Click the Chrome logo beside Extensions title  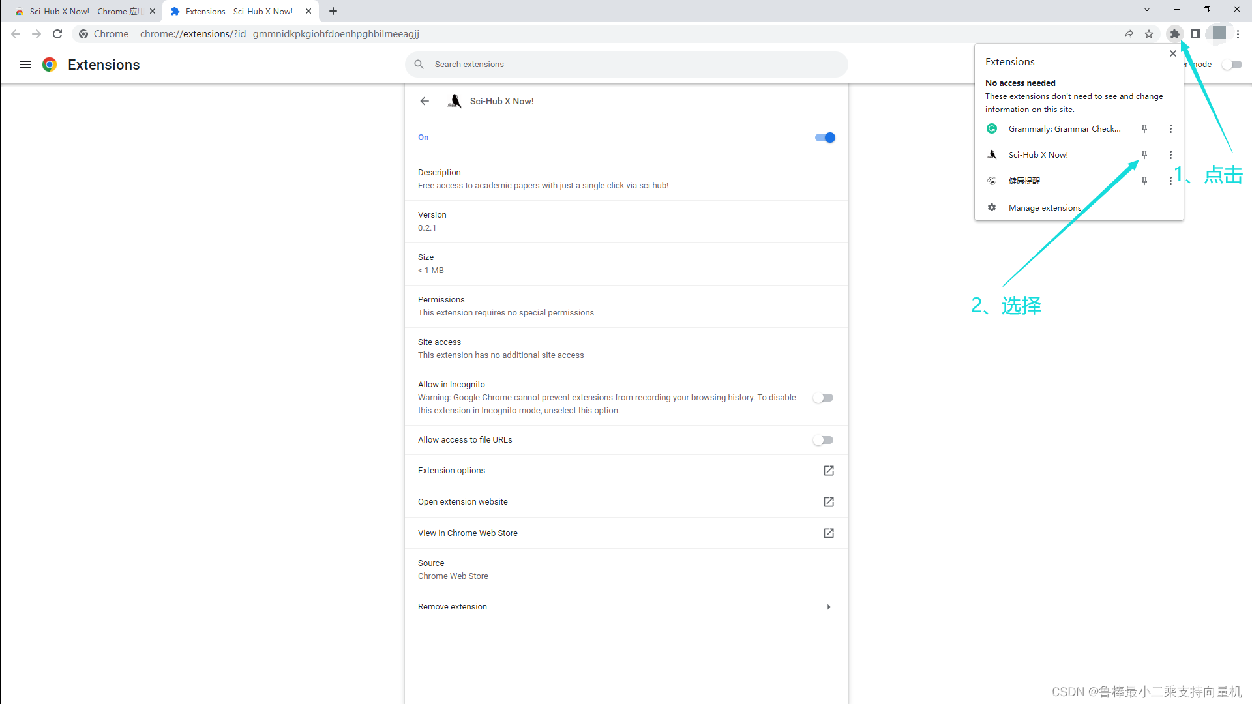click(50, 65)
